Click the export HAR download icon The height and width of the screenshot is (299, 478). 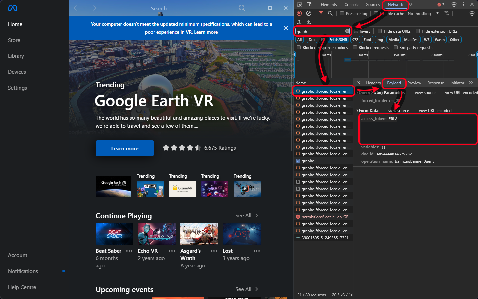click(309, 22)
